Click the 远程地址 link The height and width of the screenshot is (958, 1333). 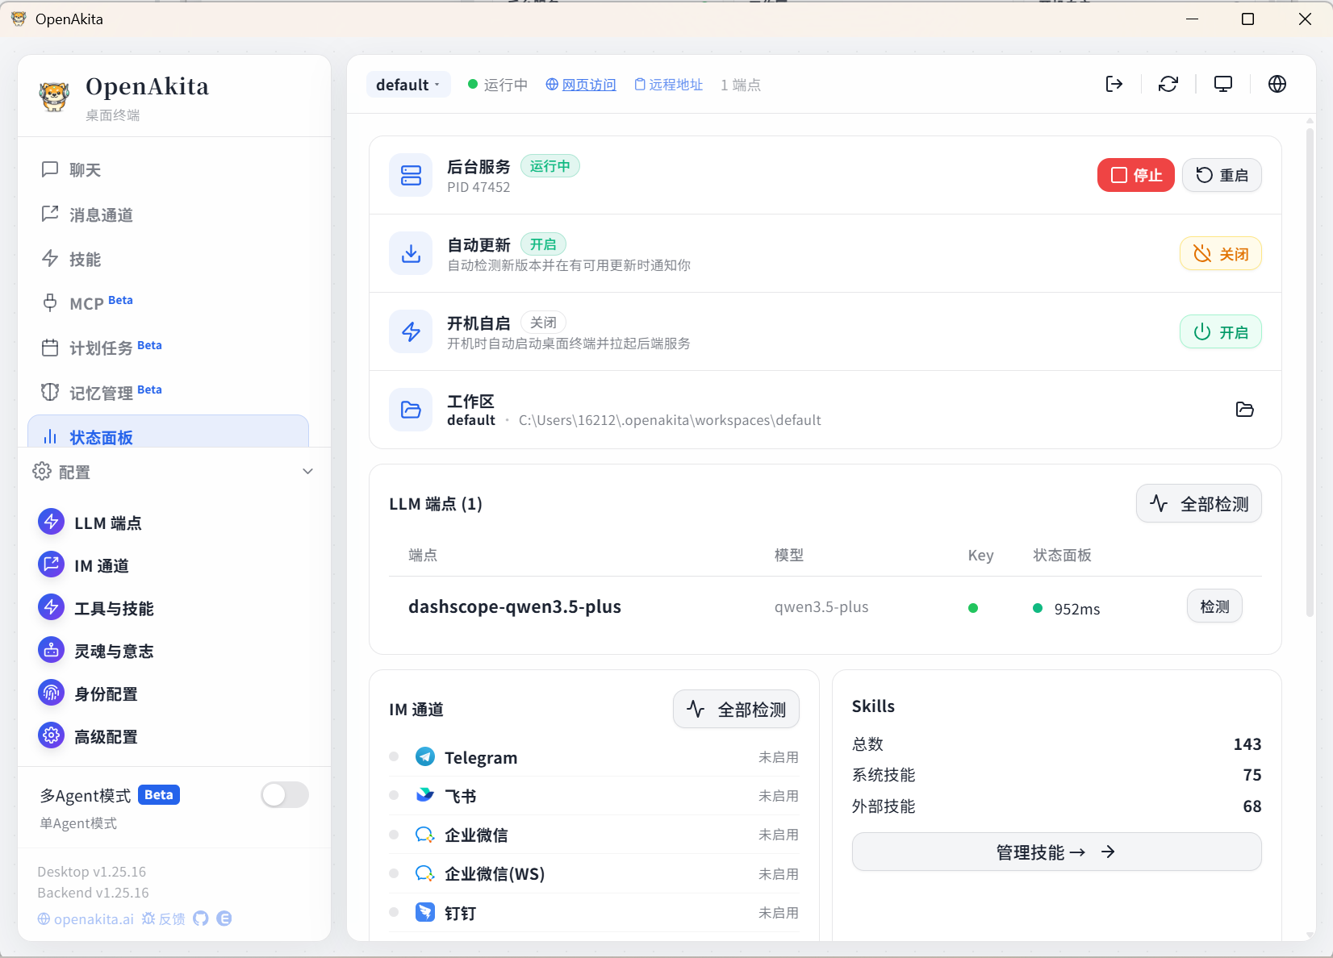tap(669, 85)
